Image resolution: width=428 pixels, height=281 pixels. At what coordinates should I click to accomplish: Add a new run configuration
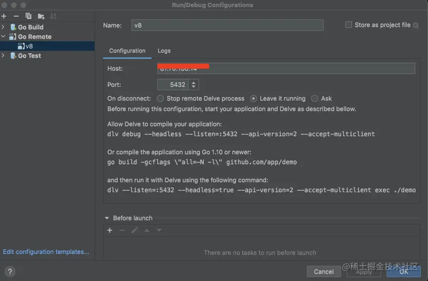pos(4,16)
